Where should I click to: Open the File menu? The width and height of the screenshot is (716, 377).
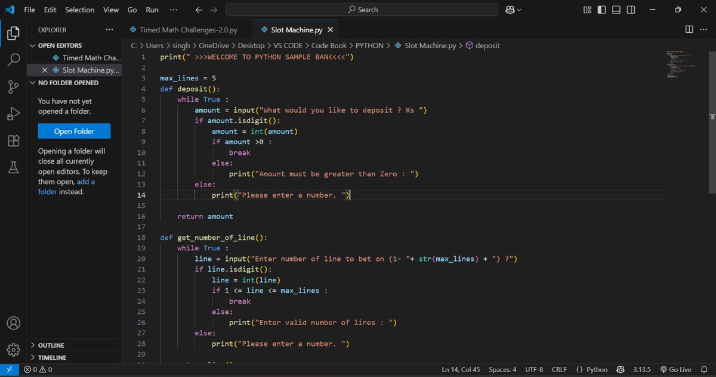[30, 10]
